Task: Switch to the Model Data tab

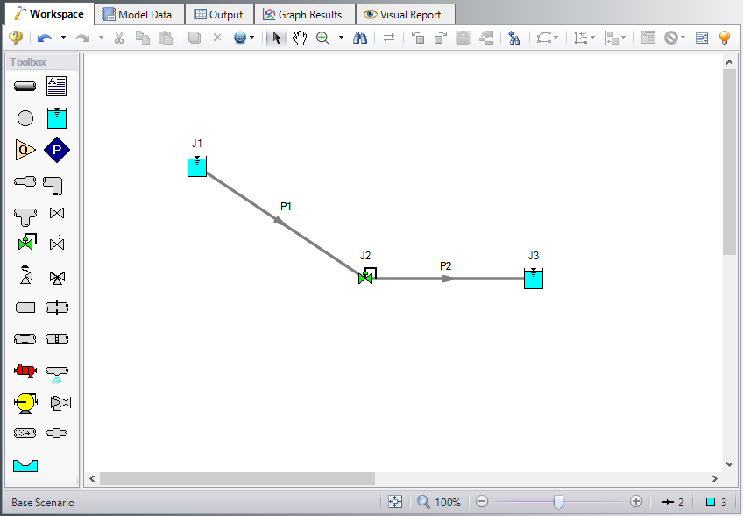Action: (x=138, y=14)
